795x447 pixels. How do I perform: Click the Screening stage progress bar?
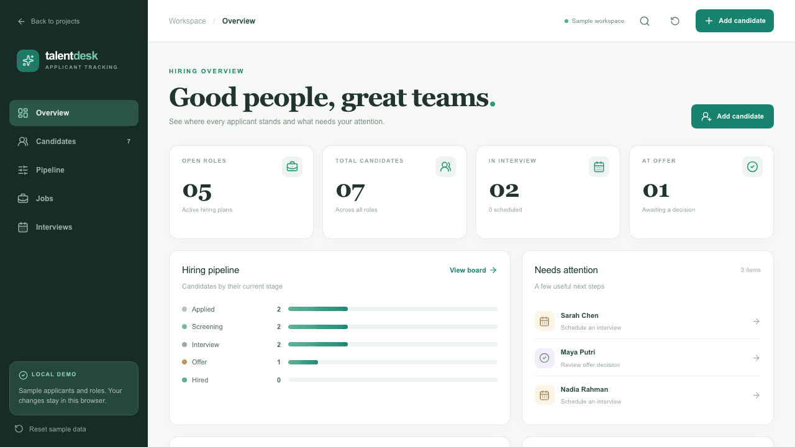(x=393, y=327)
